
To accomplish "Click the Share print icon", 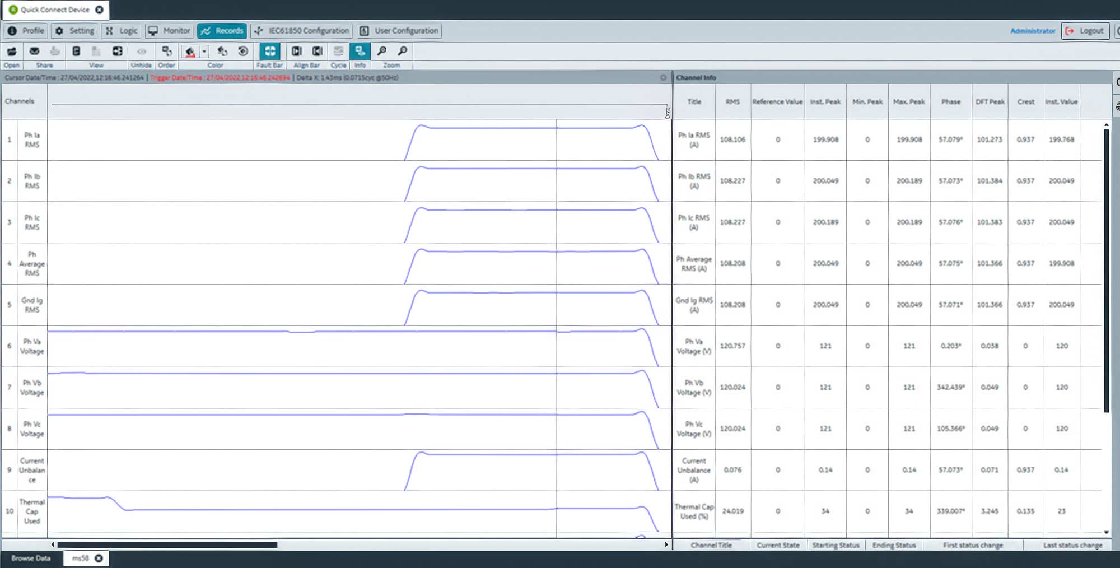I will 55,52.
